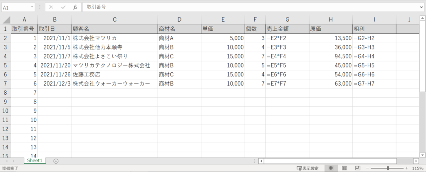This screenshot has height=172, width=426.
Task: Select row 1 header
Action: tap(5, 29)
